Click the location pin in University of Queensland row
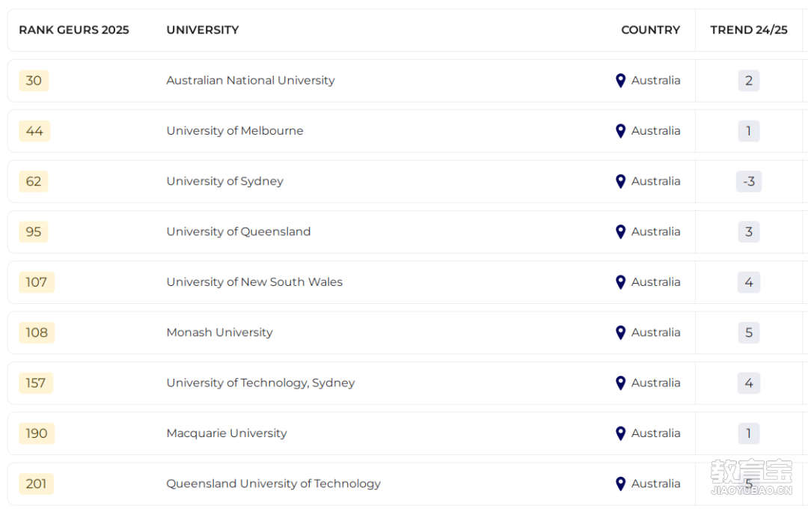The width and height of the screenshot is (808, 512). pyautogui.click(x=620, y=232)
